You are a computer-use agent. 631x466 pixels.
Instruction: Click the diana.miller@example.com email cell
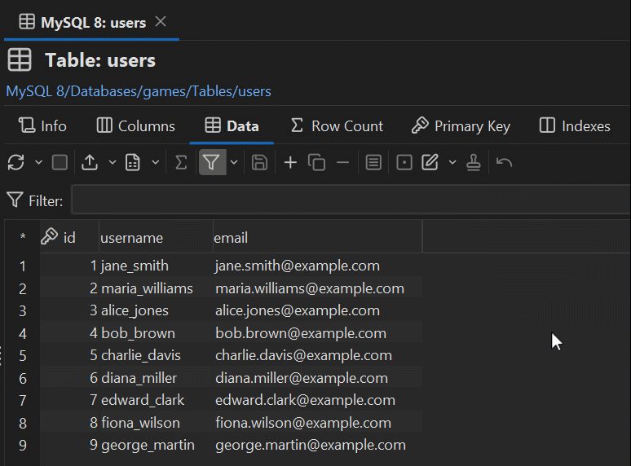(317, 378)
